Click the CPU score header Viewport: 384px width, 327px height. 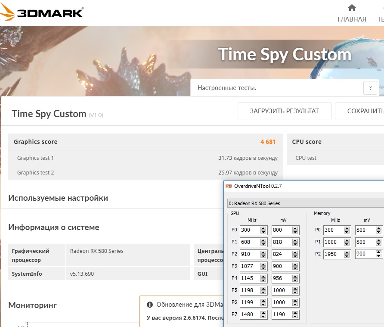(x=335, y=142)
